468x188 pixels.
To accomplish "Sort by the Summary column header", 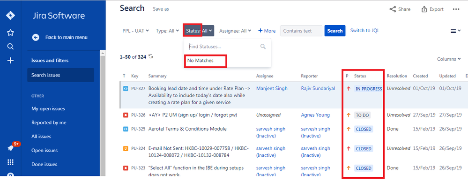I will pos(157,76).
